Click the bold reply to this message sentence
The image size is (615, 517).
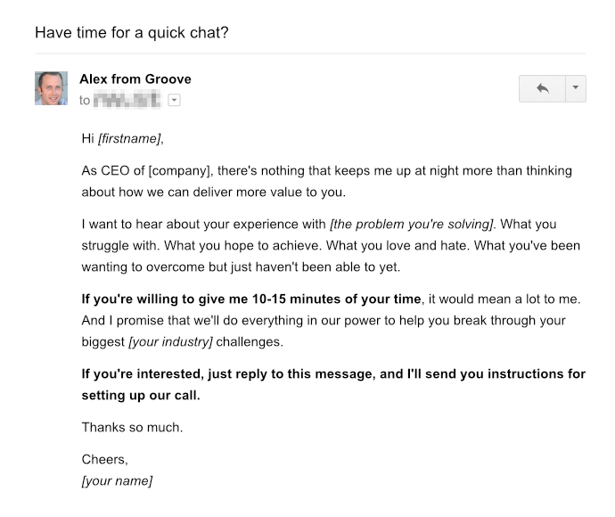click(x=332, y=374)
